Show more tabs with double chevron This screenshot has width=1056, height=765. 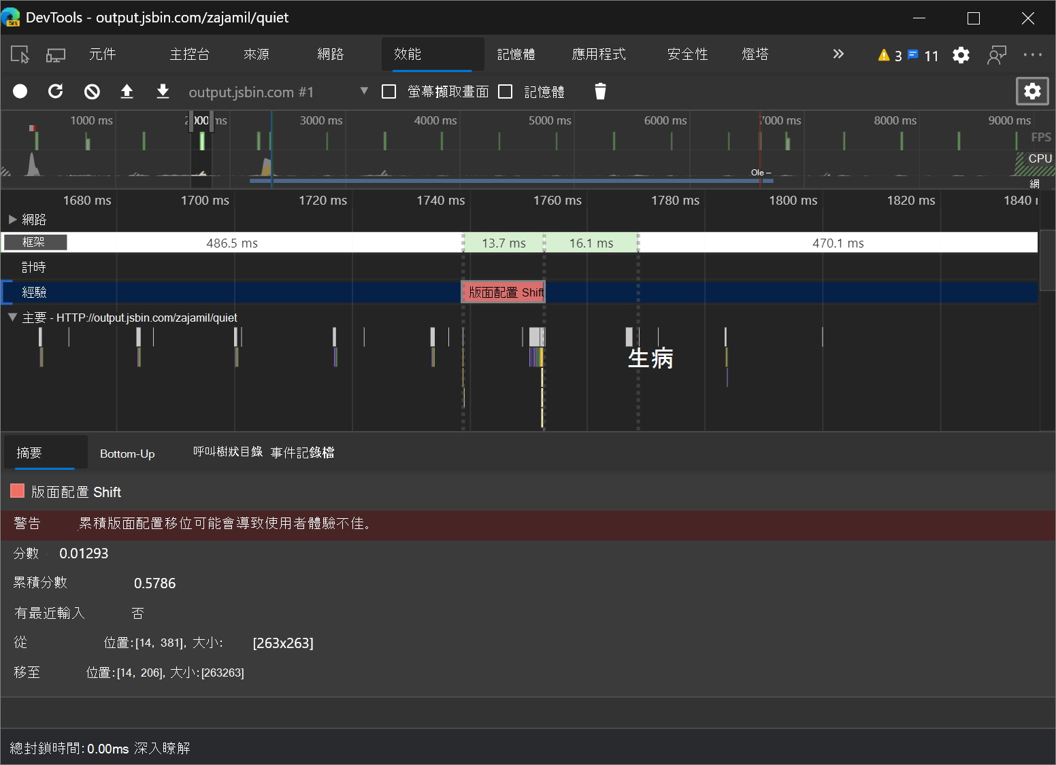(838, 54)
